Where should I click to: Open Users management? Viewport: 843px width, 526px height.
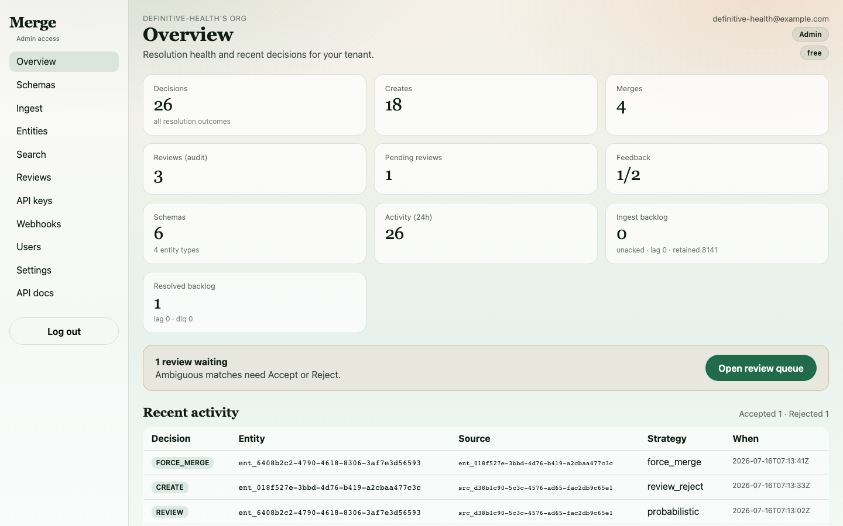point(64,247)
